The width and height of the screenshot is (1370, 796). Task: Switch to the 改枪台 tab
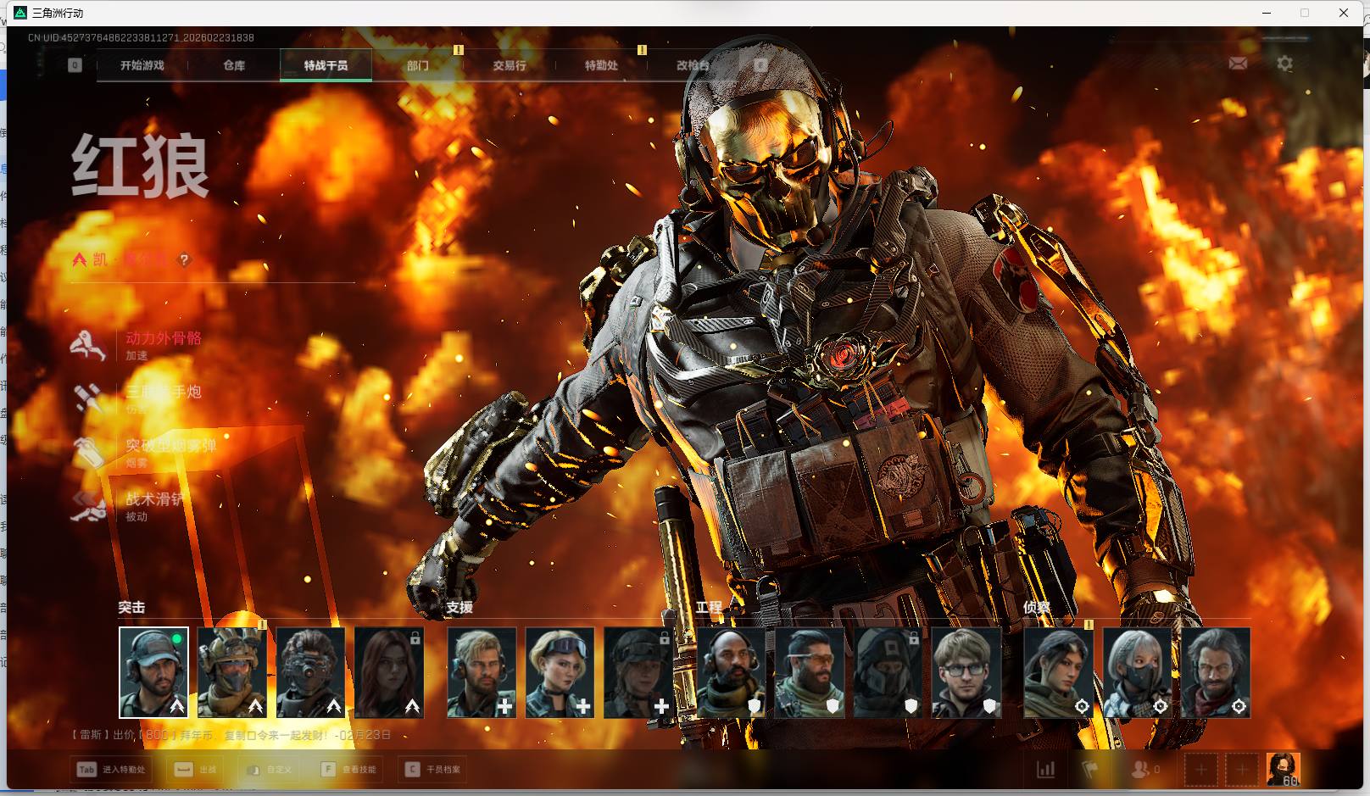click(693, 65)
